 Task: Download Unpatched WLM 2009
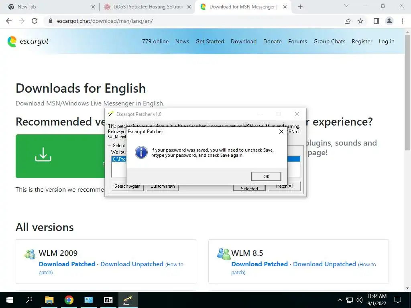point(132,264)
